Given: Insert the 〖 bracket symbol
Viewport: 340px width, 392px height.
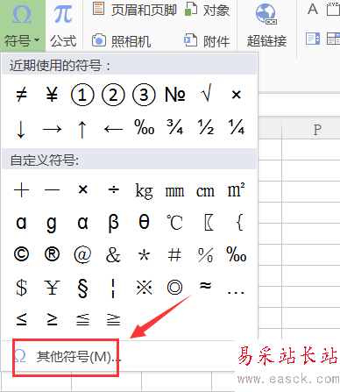Looking at the screenshot, I should [209, 222].
